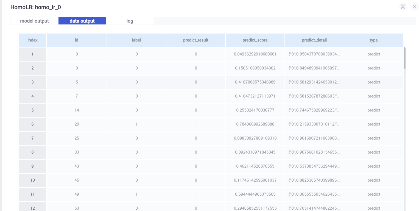Click predict_detail cell starting 0.9016907211083068
Viewport: 419px width, 211px height.
pos(314,138)
